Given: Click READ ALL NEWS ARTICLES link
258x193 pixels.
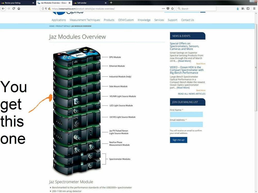Looking at the screenshot, I should (191, 94).
